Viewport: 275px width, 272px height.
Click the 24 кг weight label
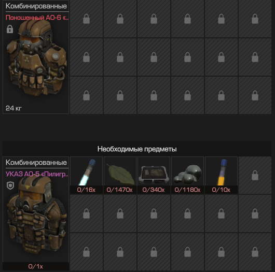[13, 108]
